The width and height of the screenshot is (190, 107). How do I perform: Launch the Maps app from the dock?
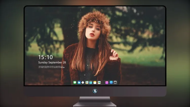87,82
